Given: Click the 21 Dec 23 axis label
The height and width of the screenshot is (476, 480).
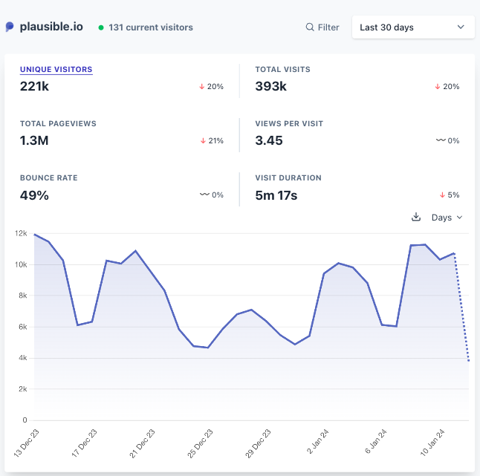Looking at the screenshot, I should point(143,443).
